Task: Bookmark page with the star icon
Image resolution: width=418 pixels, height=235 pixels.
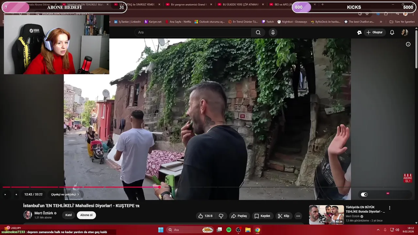Action: [x=367, y=14]
